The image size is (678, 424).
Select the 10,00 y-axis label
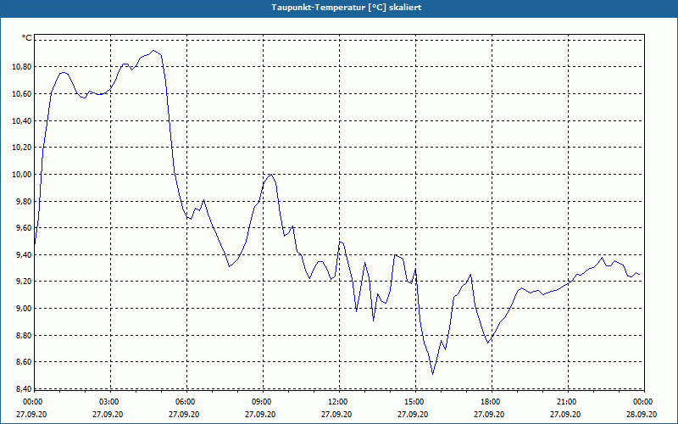21,175
